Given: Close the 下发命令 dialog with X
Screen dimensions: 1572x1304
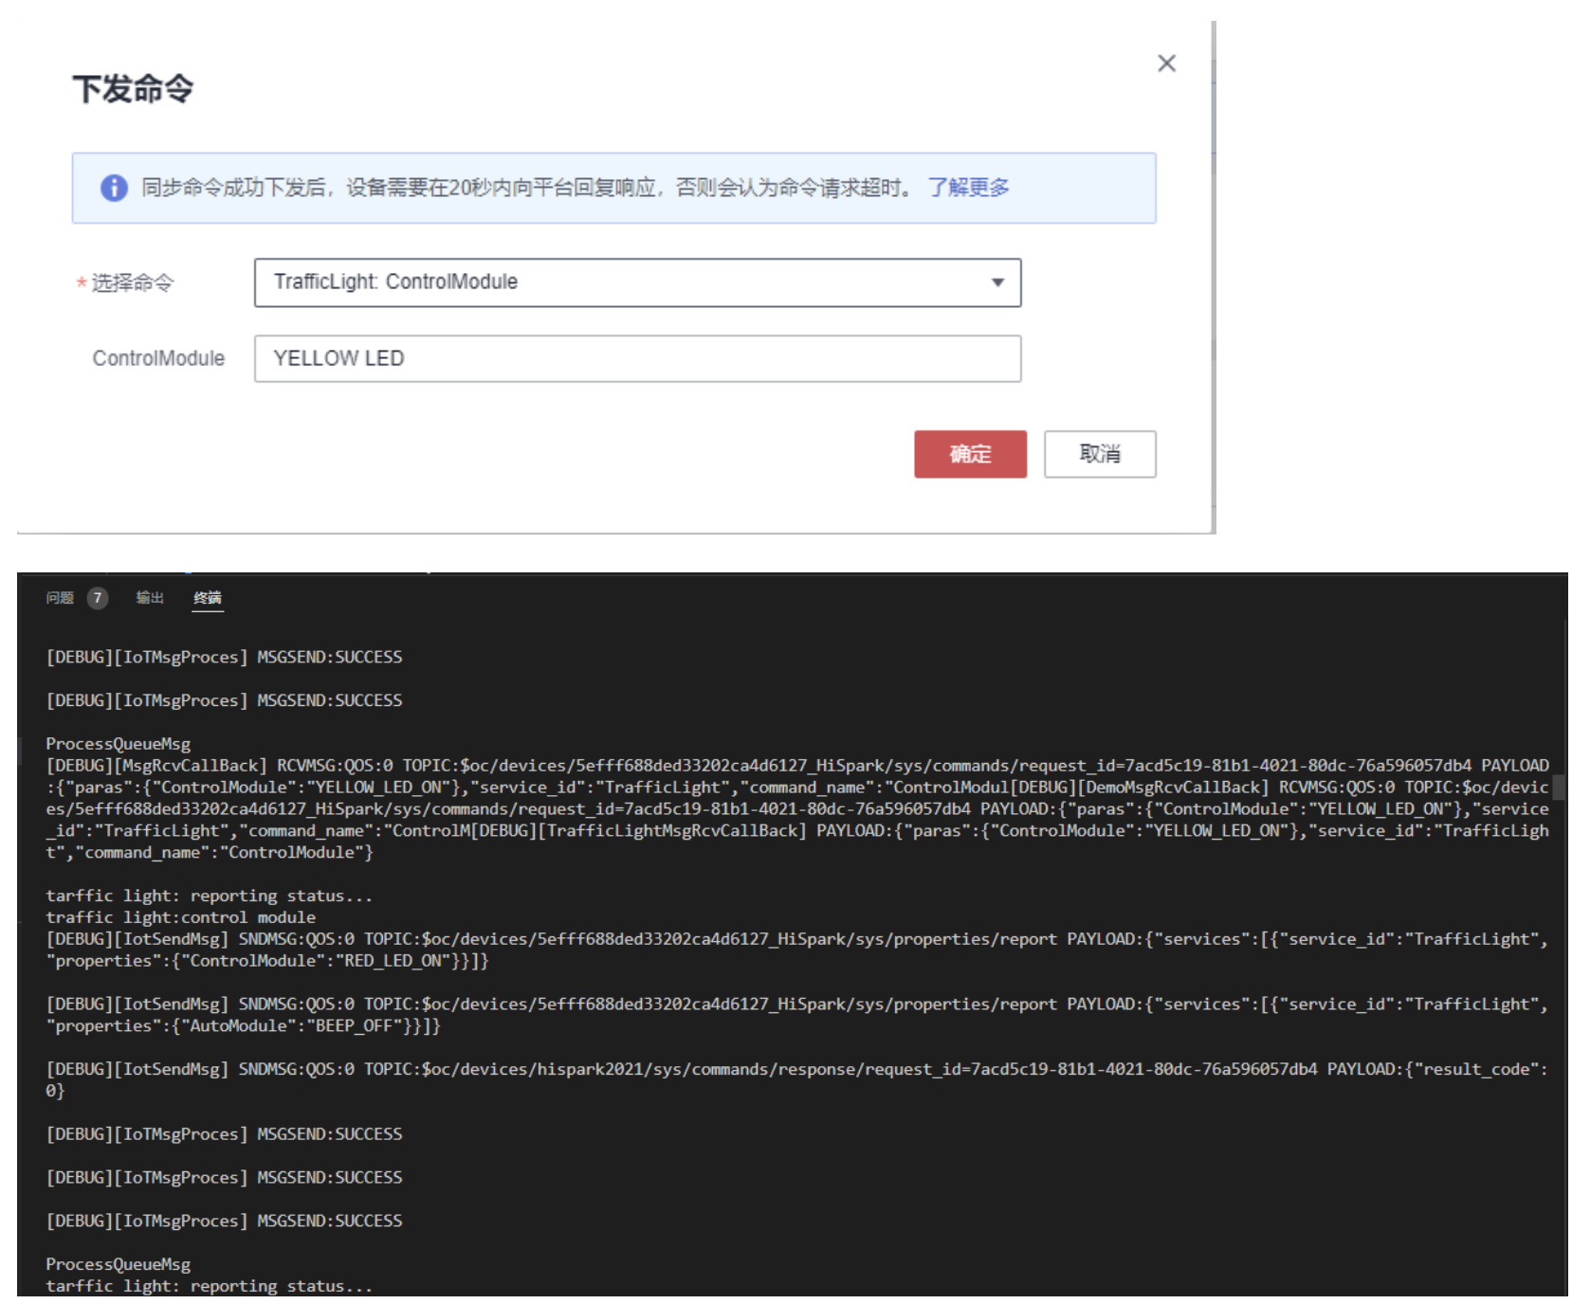Looking at the screenshot, I should coord(1166,63).
